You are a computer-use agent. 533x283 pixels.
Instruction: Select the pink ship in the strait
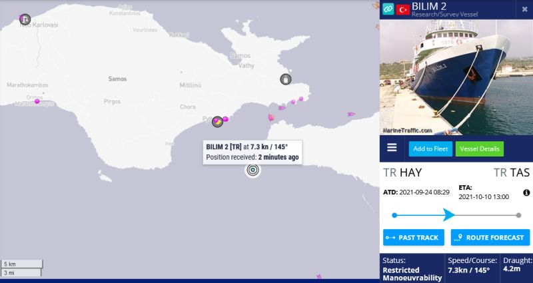271,118
